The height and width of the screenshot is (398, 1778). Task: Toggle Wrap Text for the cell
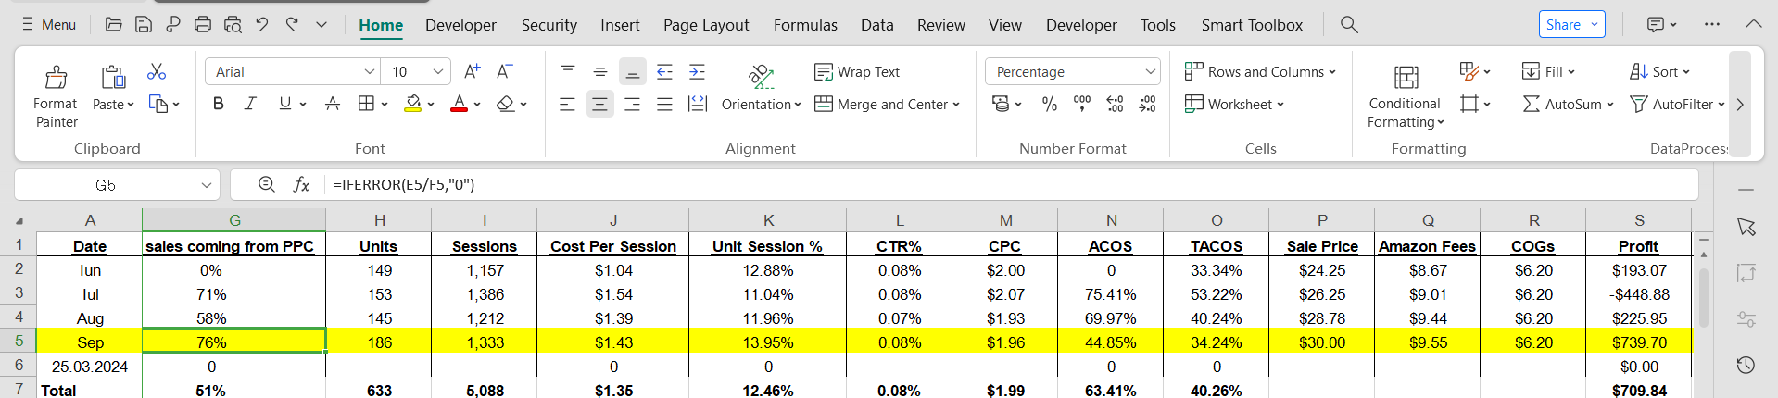click(x=857, y=71)
